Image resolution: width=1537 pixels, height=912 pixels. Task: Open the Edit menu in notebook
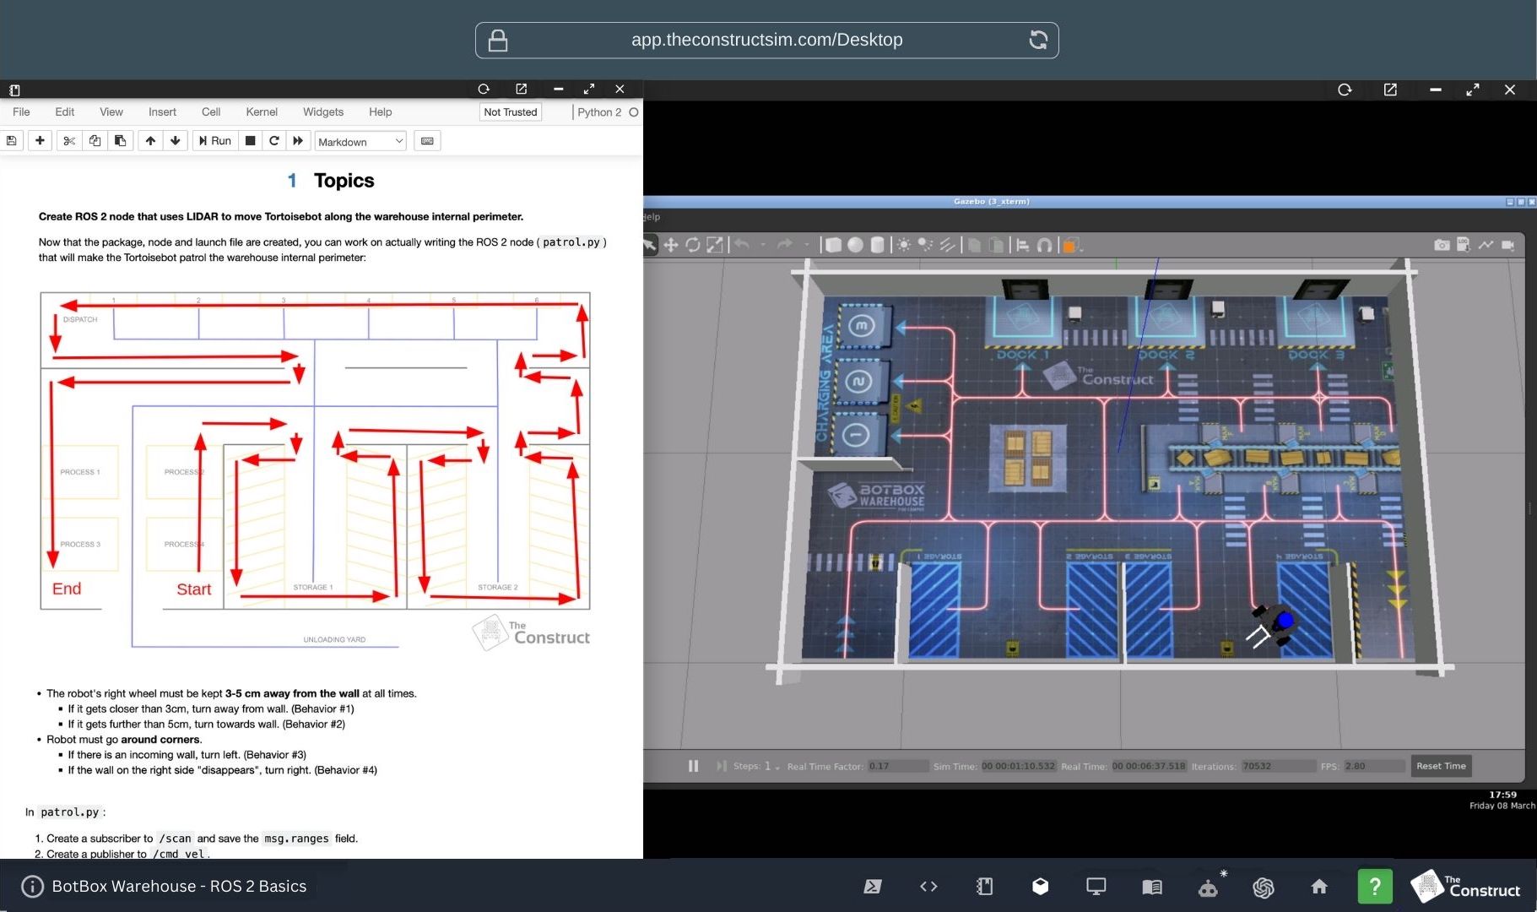(64, 111)
